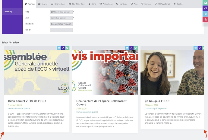Select Naming in the purple sidebar
208x140 pixels.
tap(12, 11)
